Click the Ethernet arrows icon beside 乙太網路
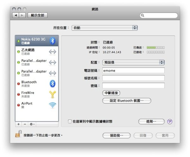This screenshot has width=190, height=157. pyautogui.click(x=53, y=52)
